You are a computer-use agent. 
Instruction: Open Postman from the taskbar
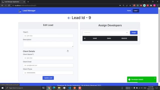(x=75, y=88)
